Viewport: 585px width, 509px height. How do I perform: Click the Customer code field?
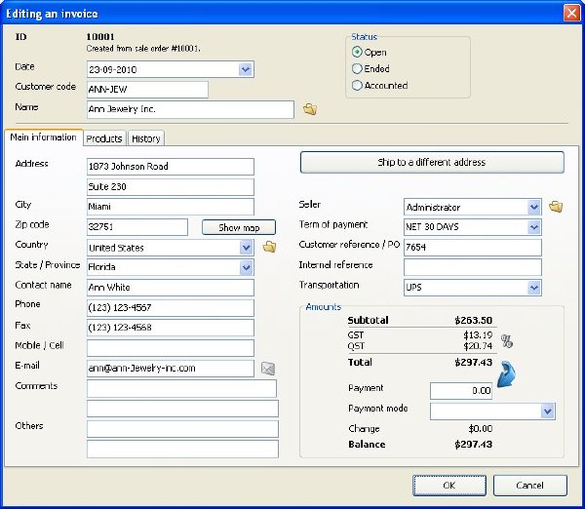[147, 90]
